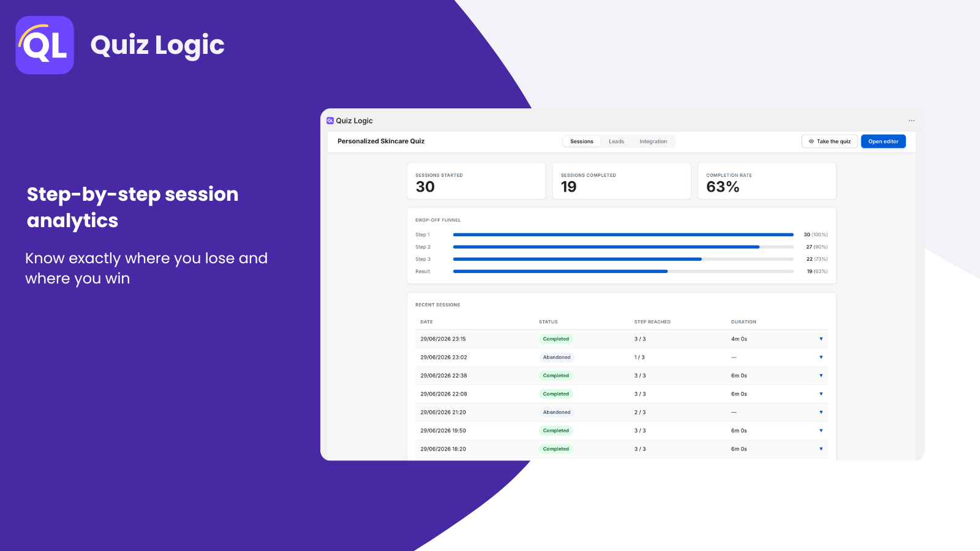The width and height of the screenshot is (980, 551).
Task: Click the Take the quiz button
Action: (x=829, y=141)
